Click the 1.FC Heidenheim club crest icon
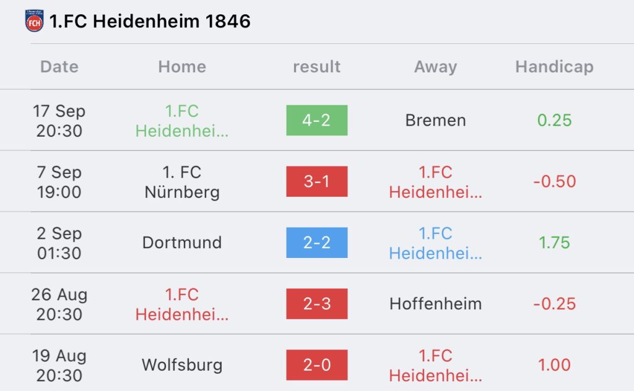The height and width of the screenshot is (391, 634). [35, 21]
